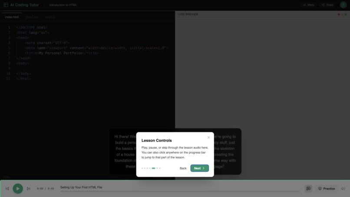The image size is (350, 197).
Task: Skip to next lesson segment
Action: pyautogui.click(x=28, y=188)
